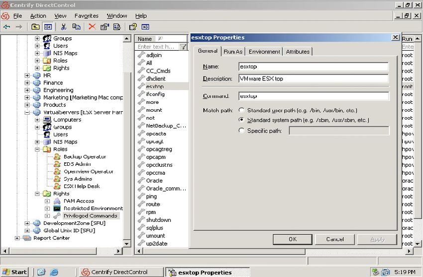Click the wrench icon beside shutdown command

[x=141, y=220]
